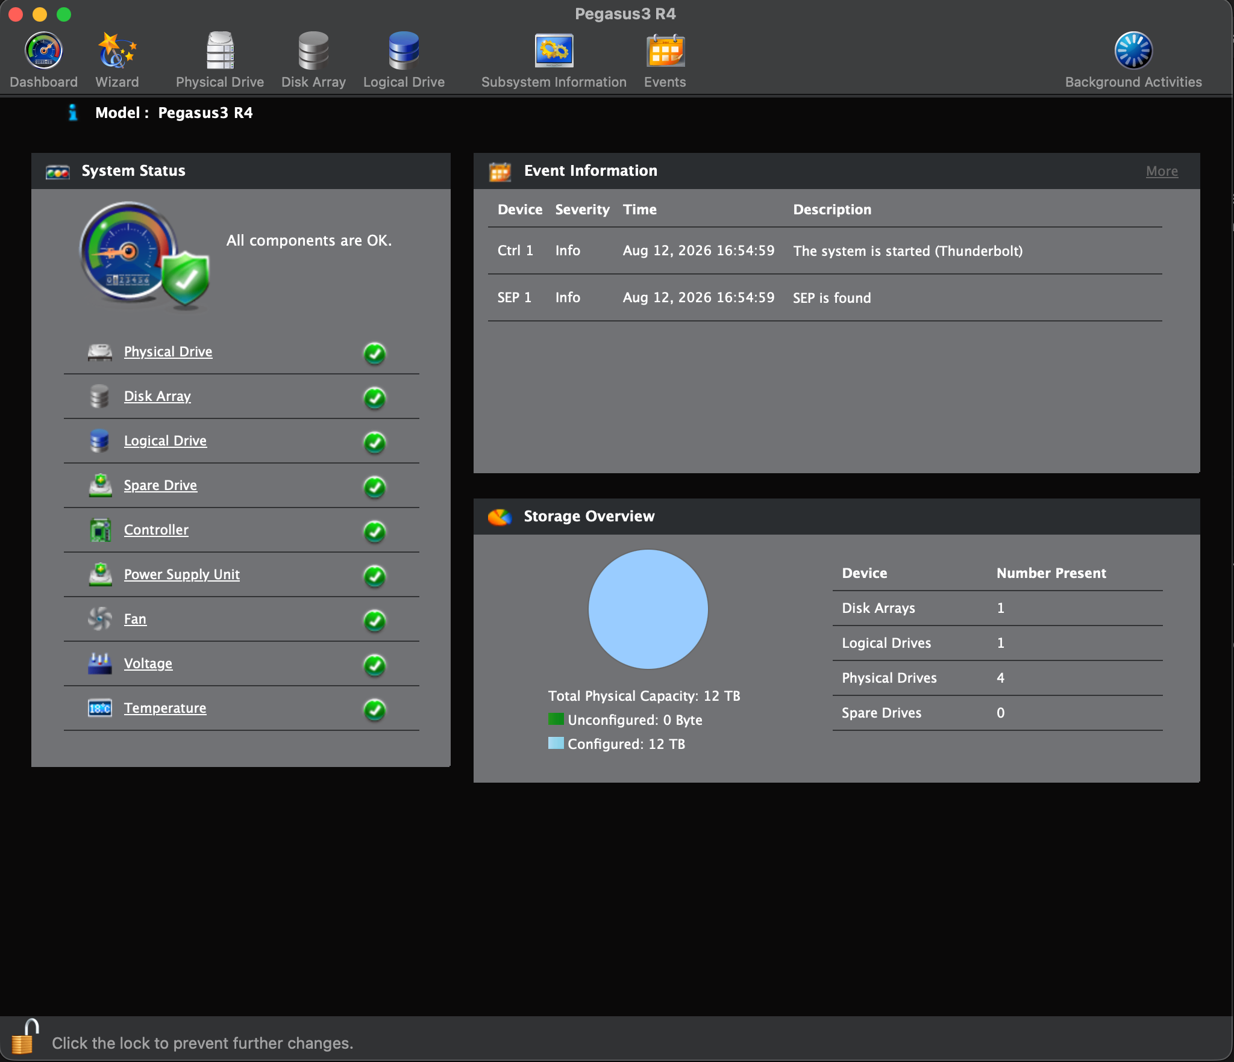
Task: Click the 'Total Physical Capacity: 12 TB' text
Action: pyautogui.click(x=644, y=696)
